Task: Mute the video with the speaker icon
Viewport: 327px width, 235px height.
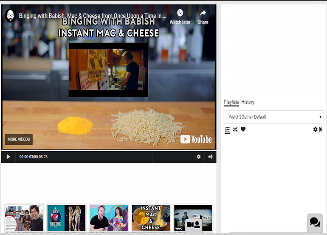Action: tap(210, 157)
